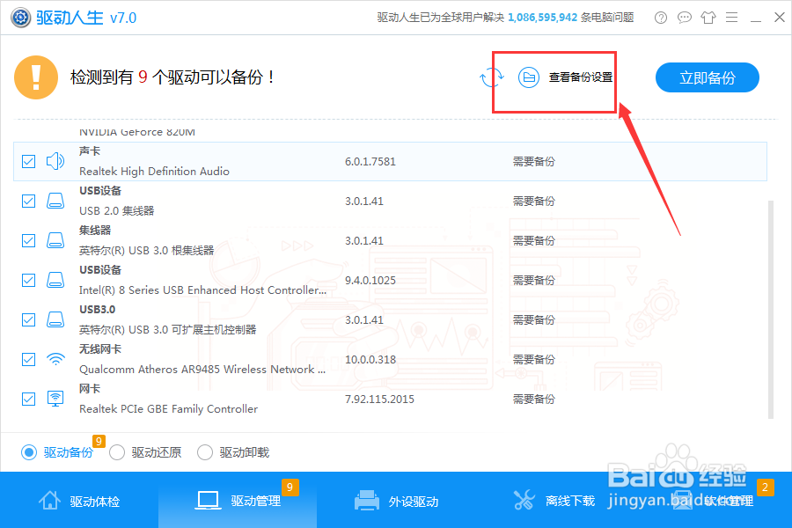Uncheck Realtek PCIe GBE Family Controller checkbox
Screen dimensions: 792x528
[29, 399]
